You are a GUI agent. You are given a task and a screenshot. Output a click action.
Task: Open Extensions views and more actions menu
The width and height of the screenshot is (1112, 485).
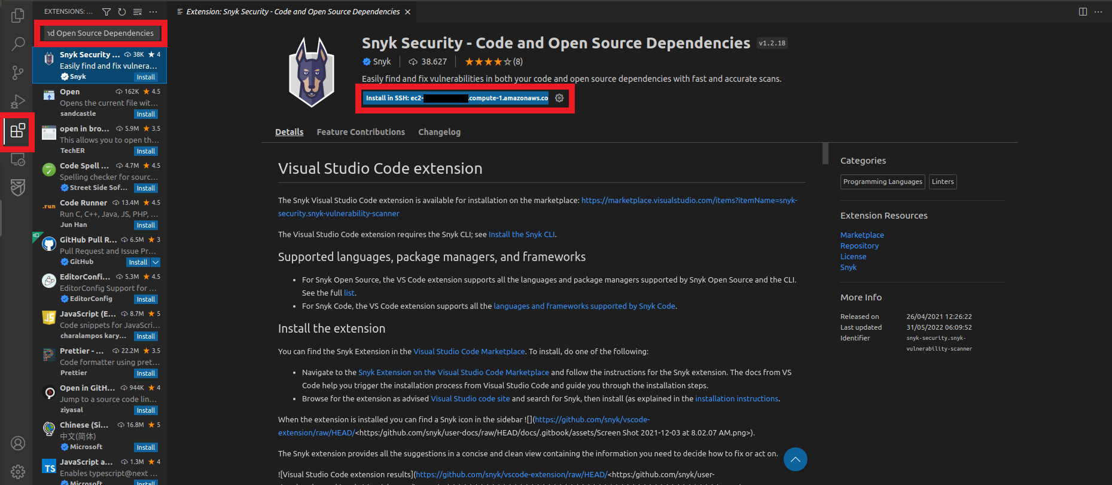153,12
